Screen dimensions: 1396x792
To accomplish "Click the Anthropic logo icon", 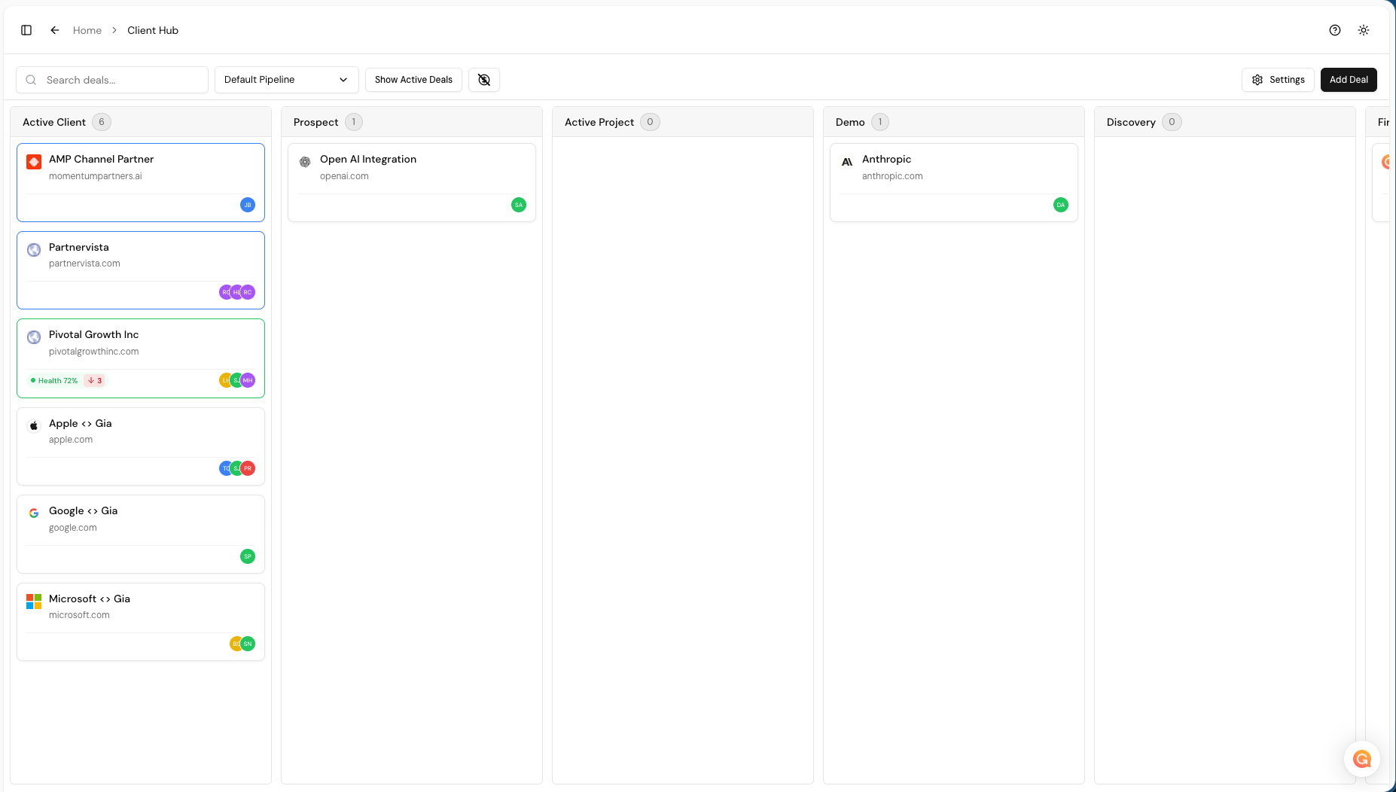I will (x=847, y=162).
